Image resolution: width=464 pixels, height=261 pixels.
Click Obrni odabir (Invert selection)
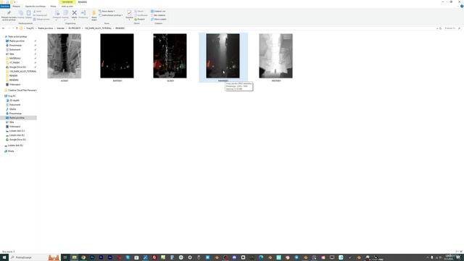tap(159, 20)
